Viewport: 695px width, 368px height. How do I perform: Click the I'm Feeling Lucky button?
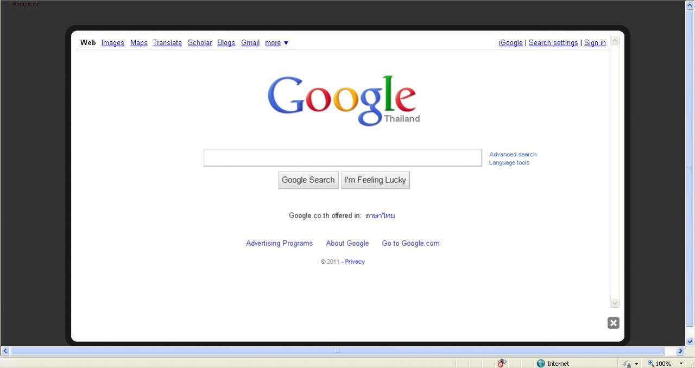point(375,180)
